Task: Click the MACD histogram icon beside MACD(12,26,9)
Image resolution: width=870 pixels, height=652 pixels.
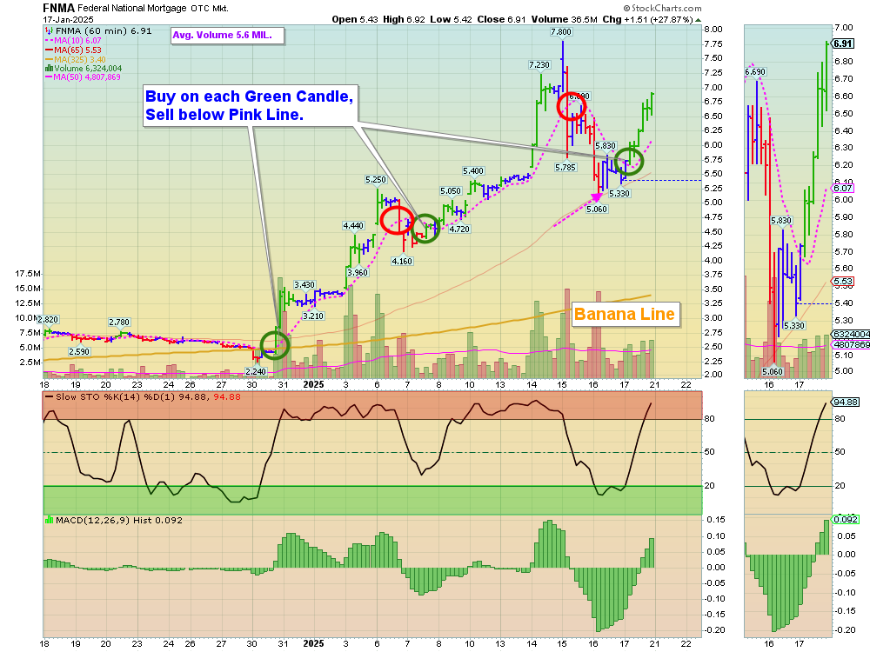Action: pos(49,521)
